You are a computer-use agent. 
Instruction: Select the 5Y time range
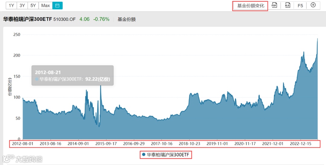point(33,6)
